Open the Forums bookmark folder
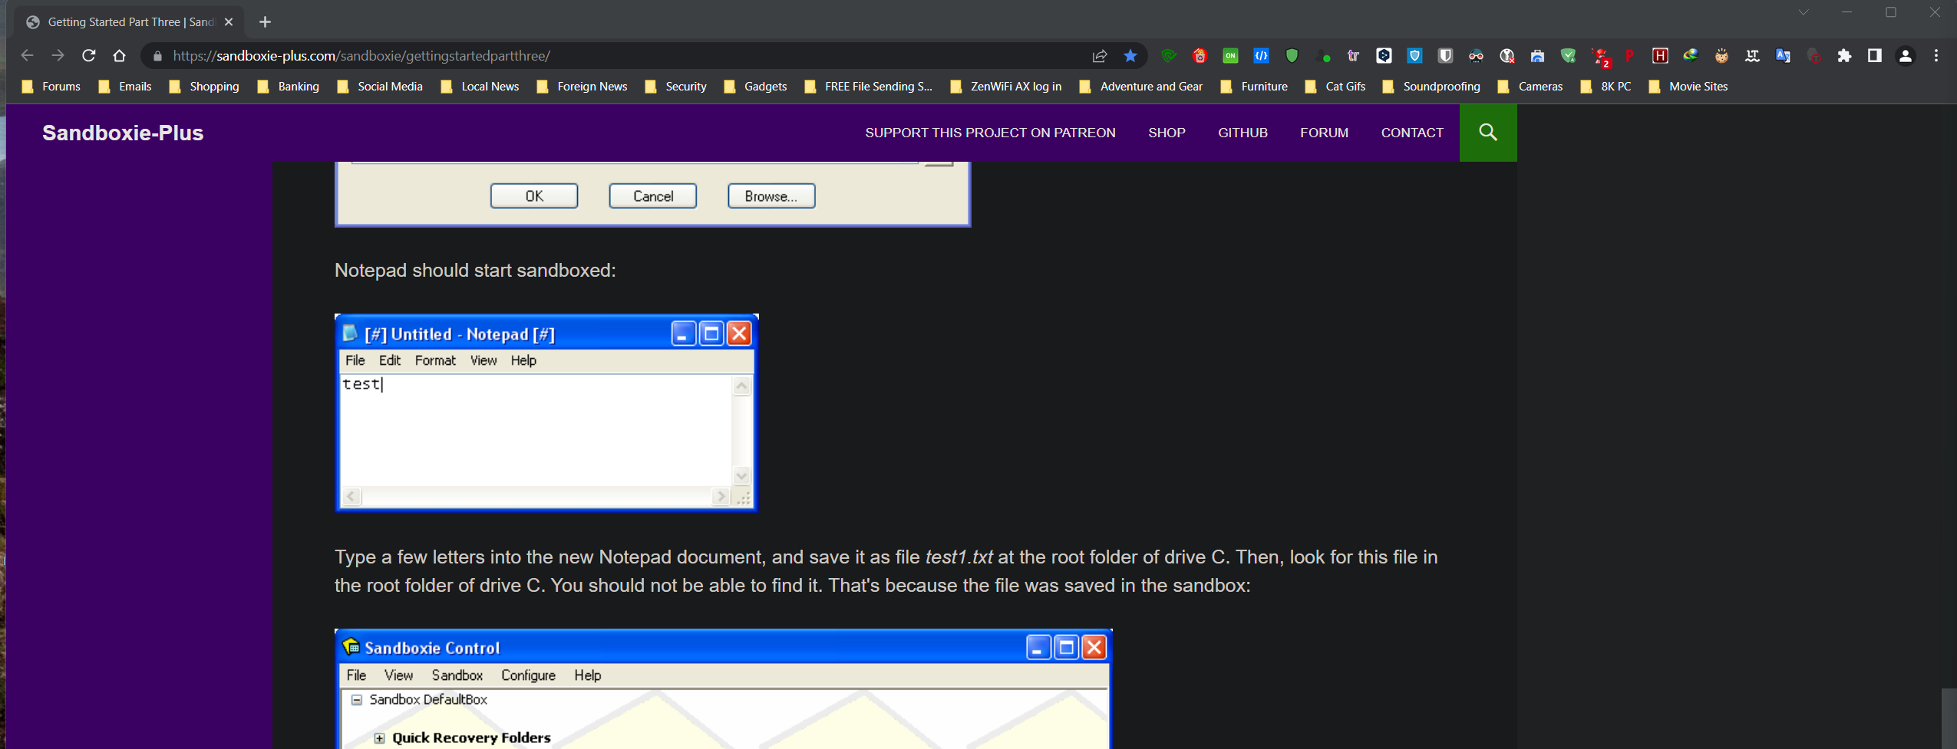 51,87
